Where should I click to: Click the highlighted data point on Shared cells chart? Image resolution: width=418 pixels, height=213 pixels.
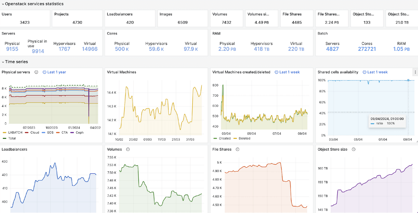click(408, 80)
